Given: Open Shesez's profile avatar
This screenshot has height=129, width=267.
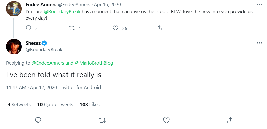Looking at the screenshot, I should click(14, 47).
